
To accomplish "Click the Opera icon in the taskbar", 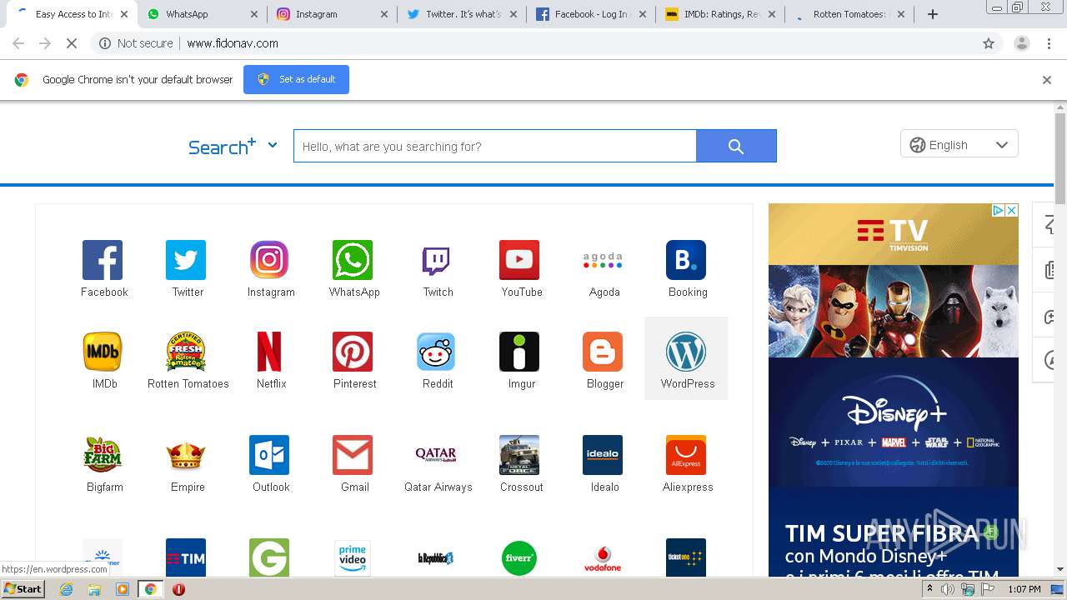I will [x=178, y=589].
